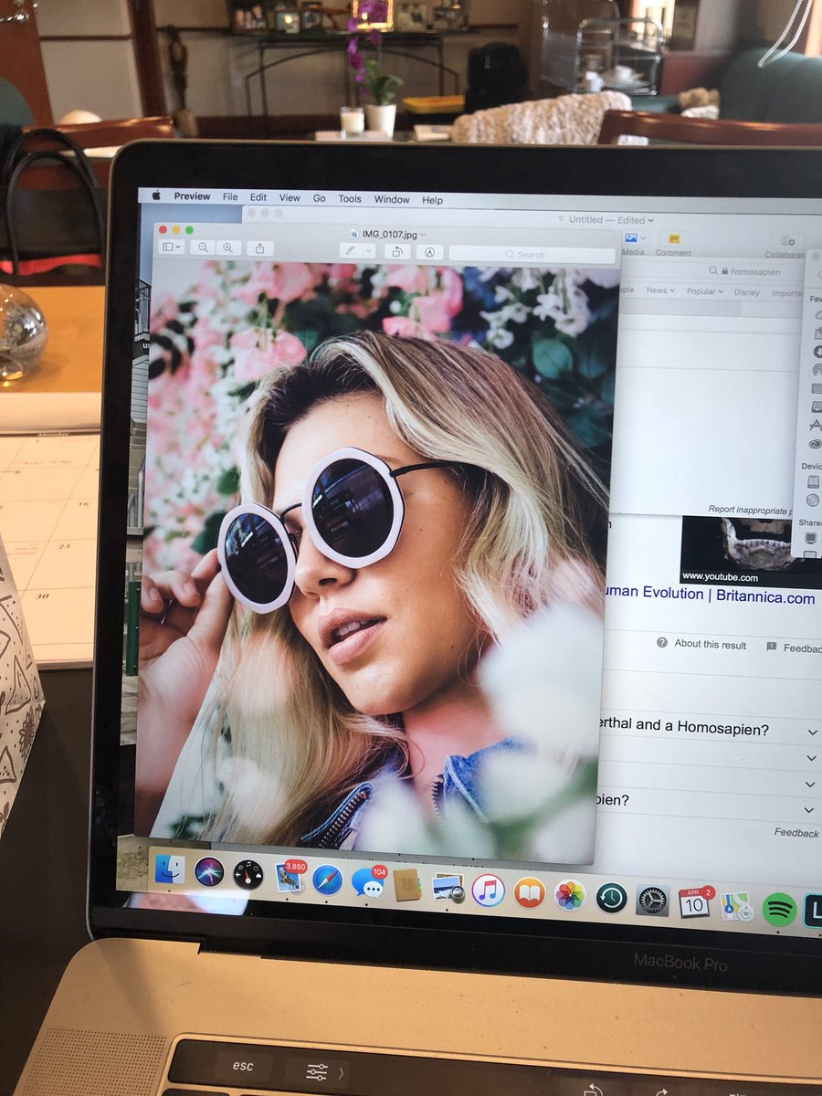Viewport: 822px width, 1096px height.
Task: Open the Popular bookmarks dropdown in Safari
Action: pos(706,291)
